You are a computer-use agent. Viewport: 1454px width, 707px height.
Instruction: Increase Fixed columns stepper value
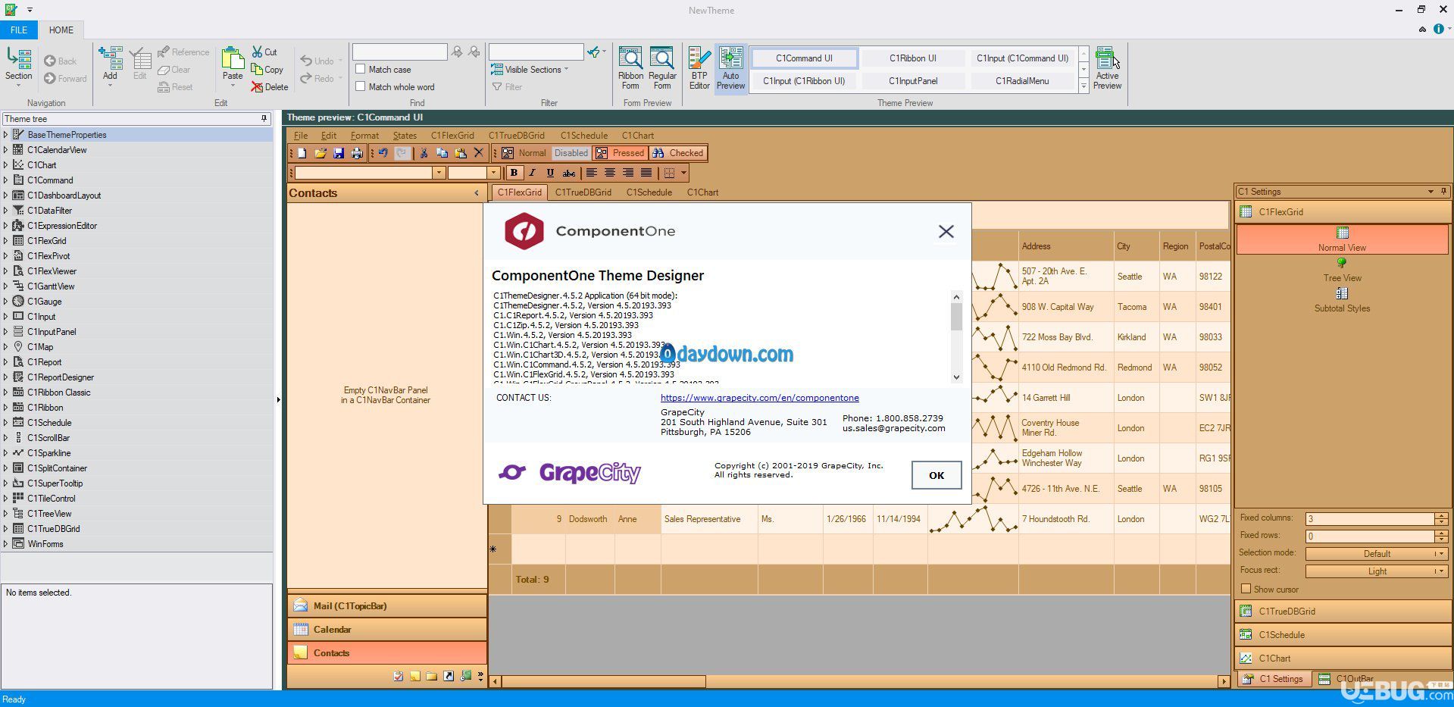coord(1440,515)
